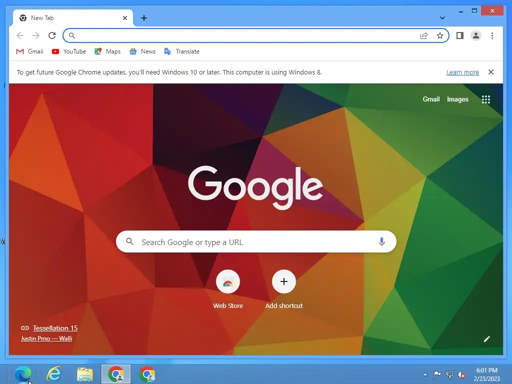Click the share page icon in address bar
This screenshot has width=512, height=384.
click(x=424, y=35)
